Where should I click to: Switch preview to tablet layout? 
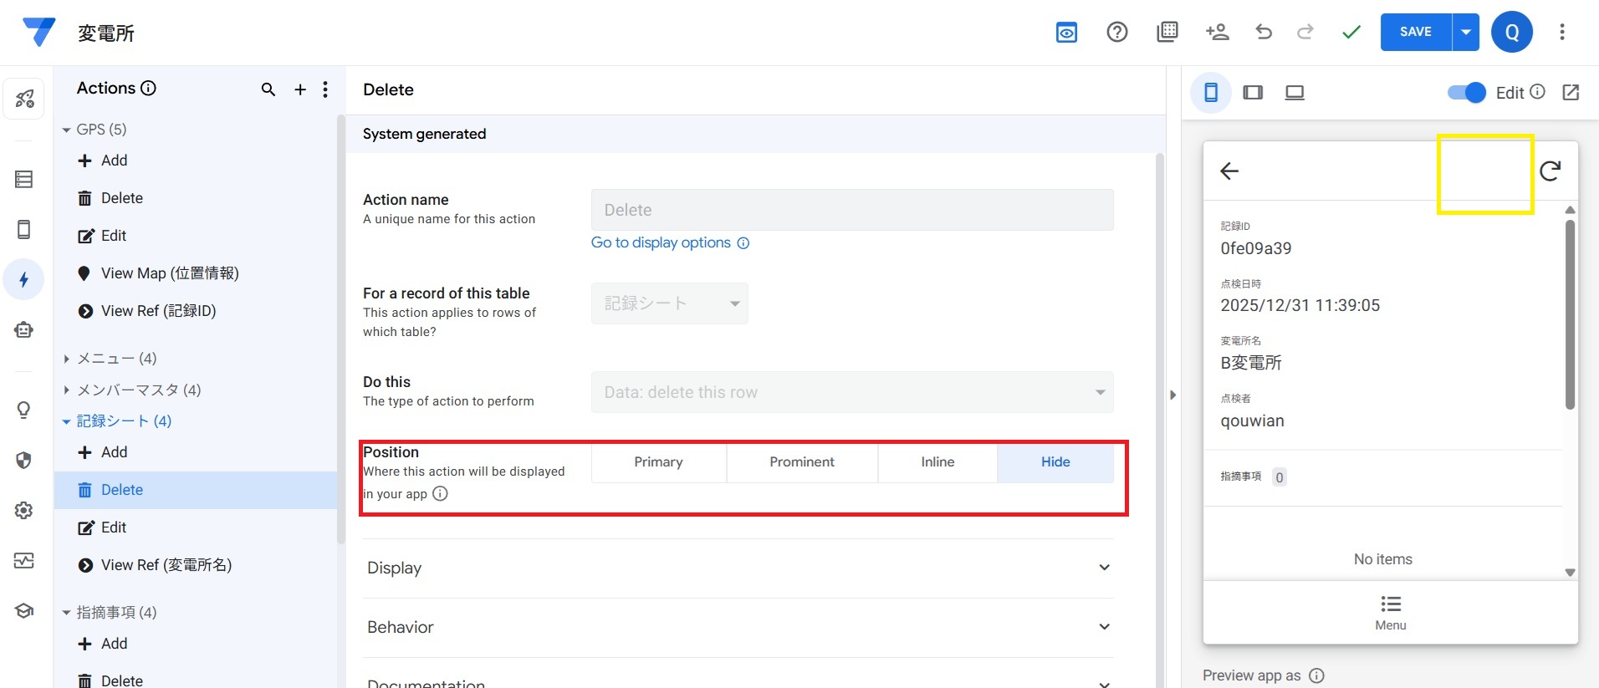point(1252,93)
